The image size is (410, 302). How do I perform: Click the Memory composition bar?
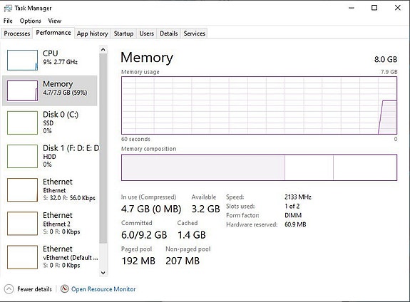click(x=259, y=167)
